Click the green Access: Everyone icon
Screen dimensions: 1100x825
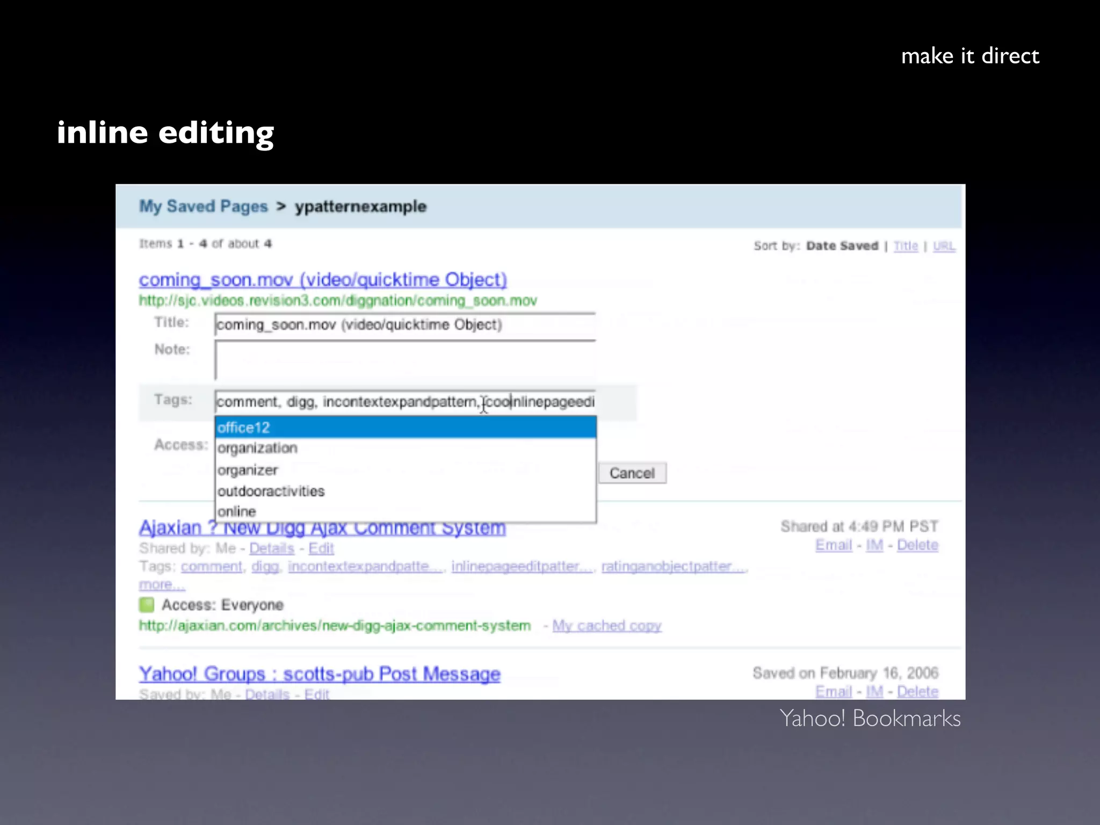[146, 605]
